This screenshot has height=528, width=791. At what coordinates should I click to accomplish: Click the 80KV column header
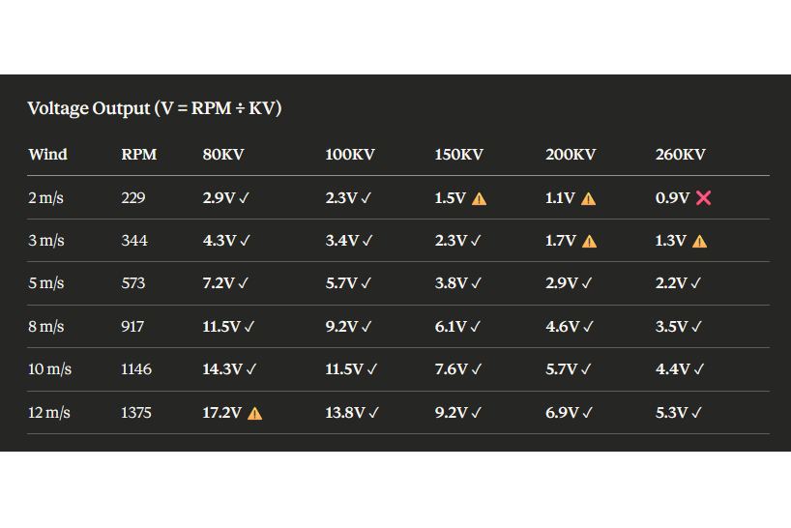(223, 155)
